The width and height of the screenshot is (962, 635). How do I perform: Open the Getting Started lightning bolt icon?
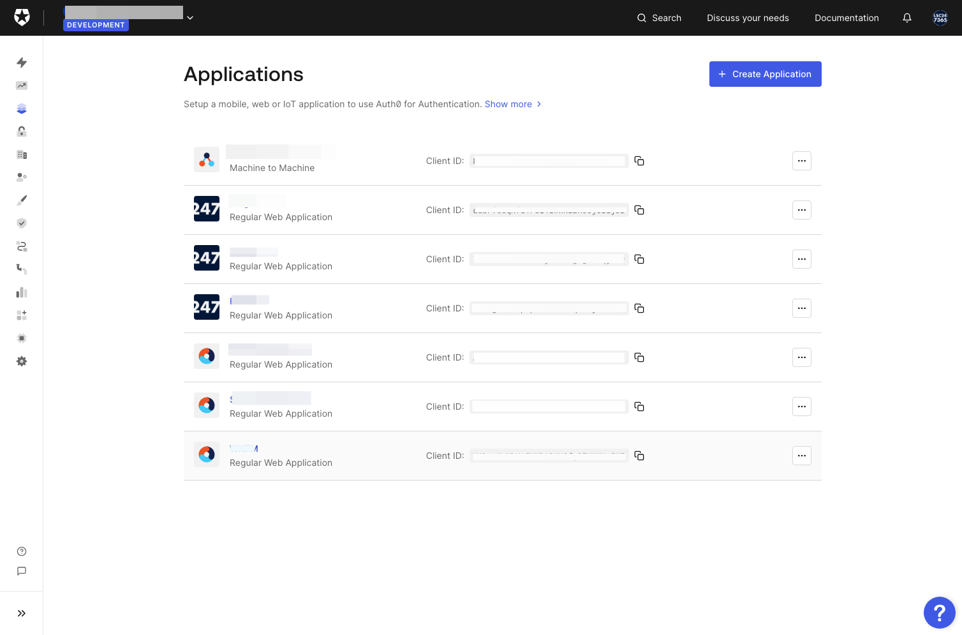click(x=22, y=63)
